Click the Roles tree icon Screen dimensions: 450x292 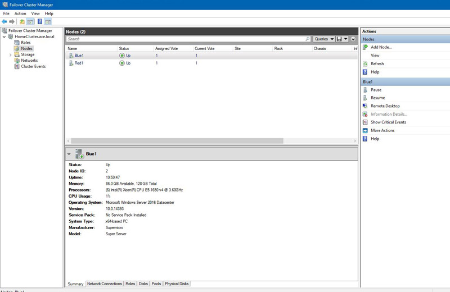pos(17,43)
